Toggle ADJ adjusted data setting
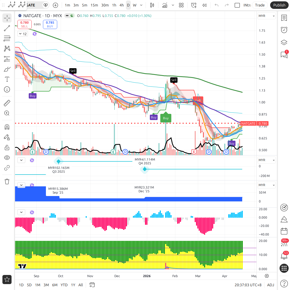Viewport: 290px width, 290px height. pos(271,285)
